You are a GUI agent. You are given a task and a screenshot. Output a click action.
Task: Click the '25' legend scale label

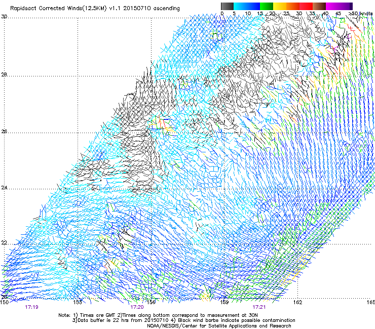tap(286, 14)
